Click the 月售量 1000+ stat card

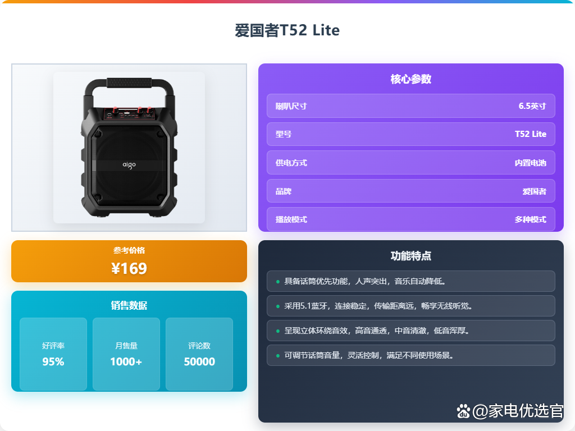[126, 354]
